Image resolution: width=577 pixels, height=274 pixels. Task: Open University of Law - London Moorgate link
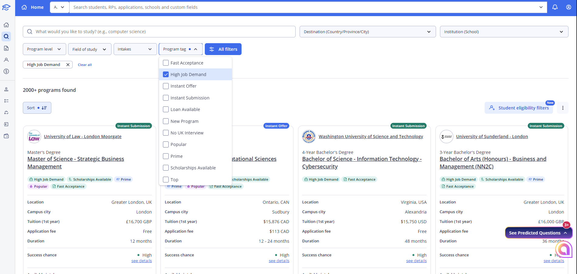(x=82, y=136)
